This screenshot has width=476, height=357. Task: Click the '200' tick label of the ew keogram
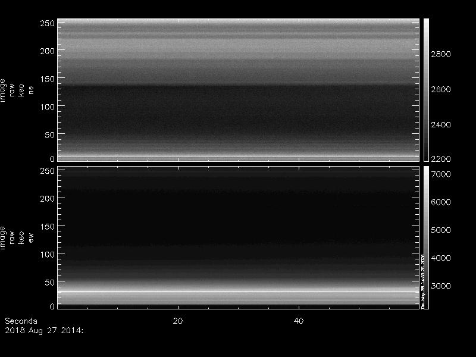click(x=48, y=199)
